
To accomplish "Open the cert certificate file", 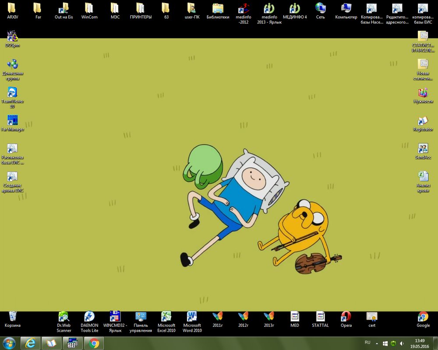I will (x=372, y=319).
